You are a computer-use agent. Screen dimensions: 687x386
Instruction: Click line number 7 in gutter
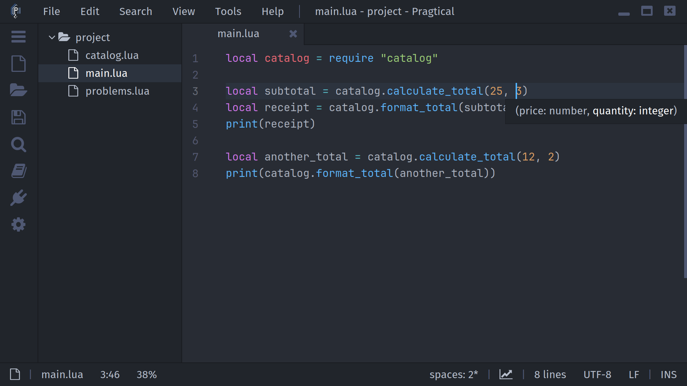pos(195,157)
